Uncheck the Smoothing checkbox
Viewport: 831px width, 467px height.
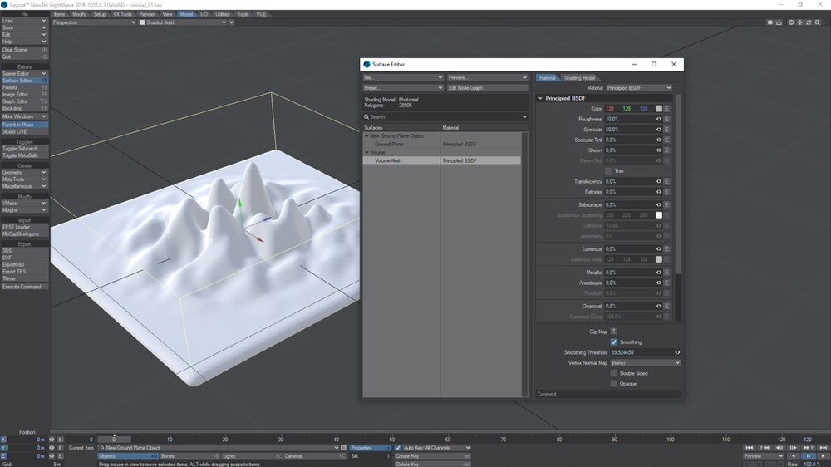[x=614, y=342]
